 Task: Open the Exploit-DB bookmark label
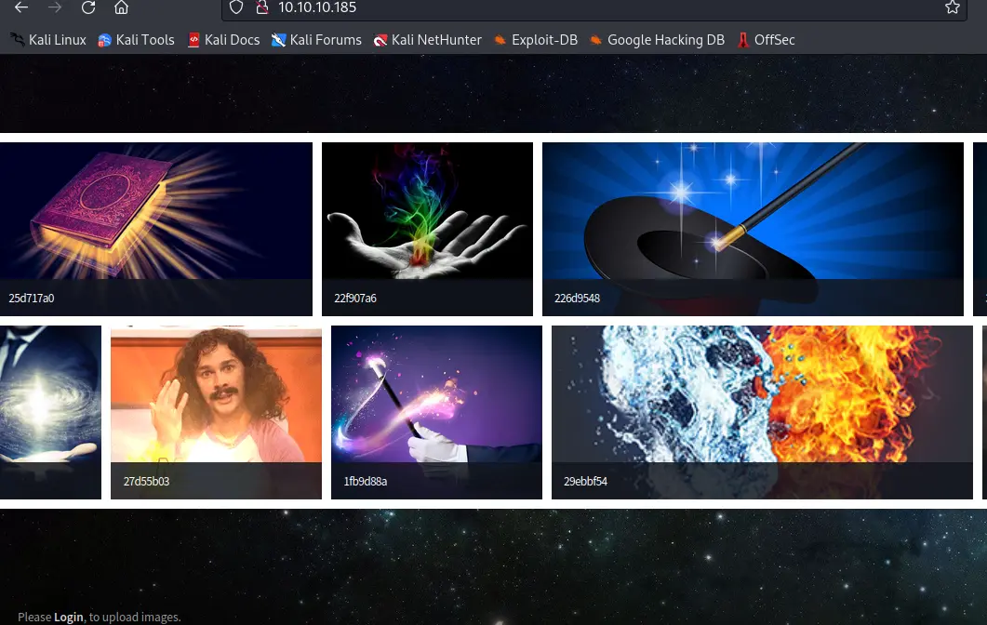(x=544, y=40)
